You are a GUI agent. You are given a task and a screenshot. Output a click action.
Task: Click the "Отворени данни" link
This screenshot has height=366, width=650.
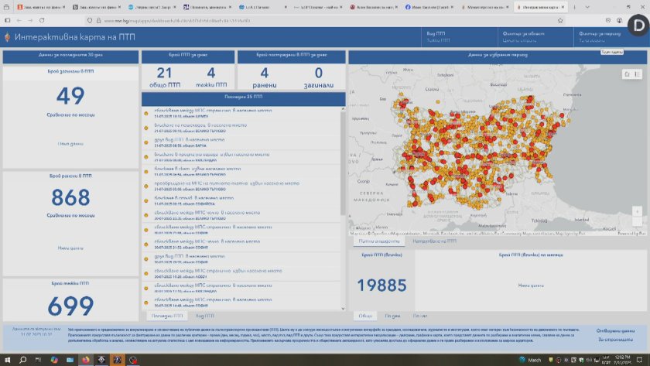(616, 332)
